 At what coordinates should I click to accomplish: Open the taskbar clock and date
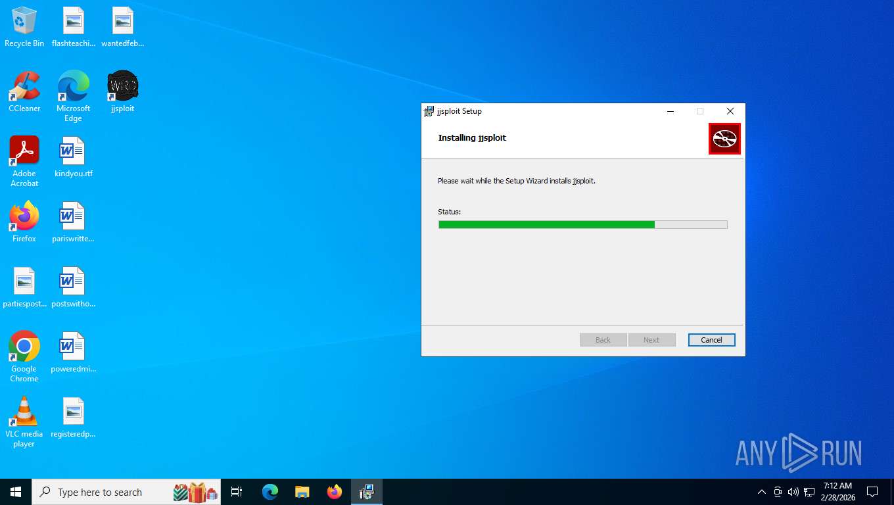click(x=837, y=492)
